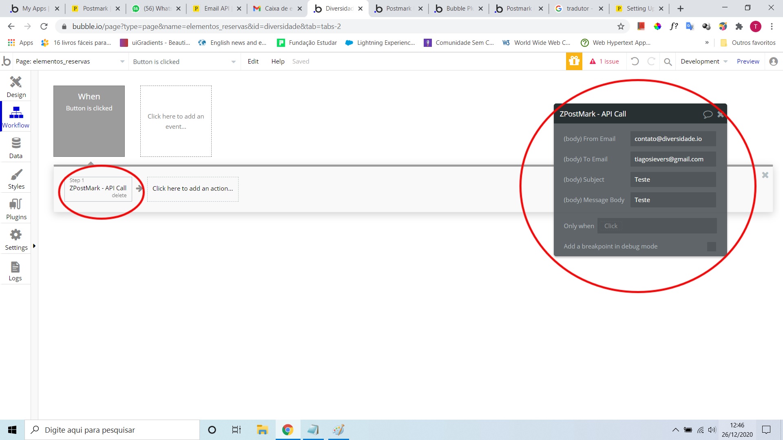The width and height of the screenshot is (783, 440).
Task: Open the Workflow tab in the sidebar
Action: click(16, 117)
